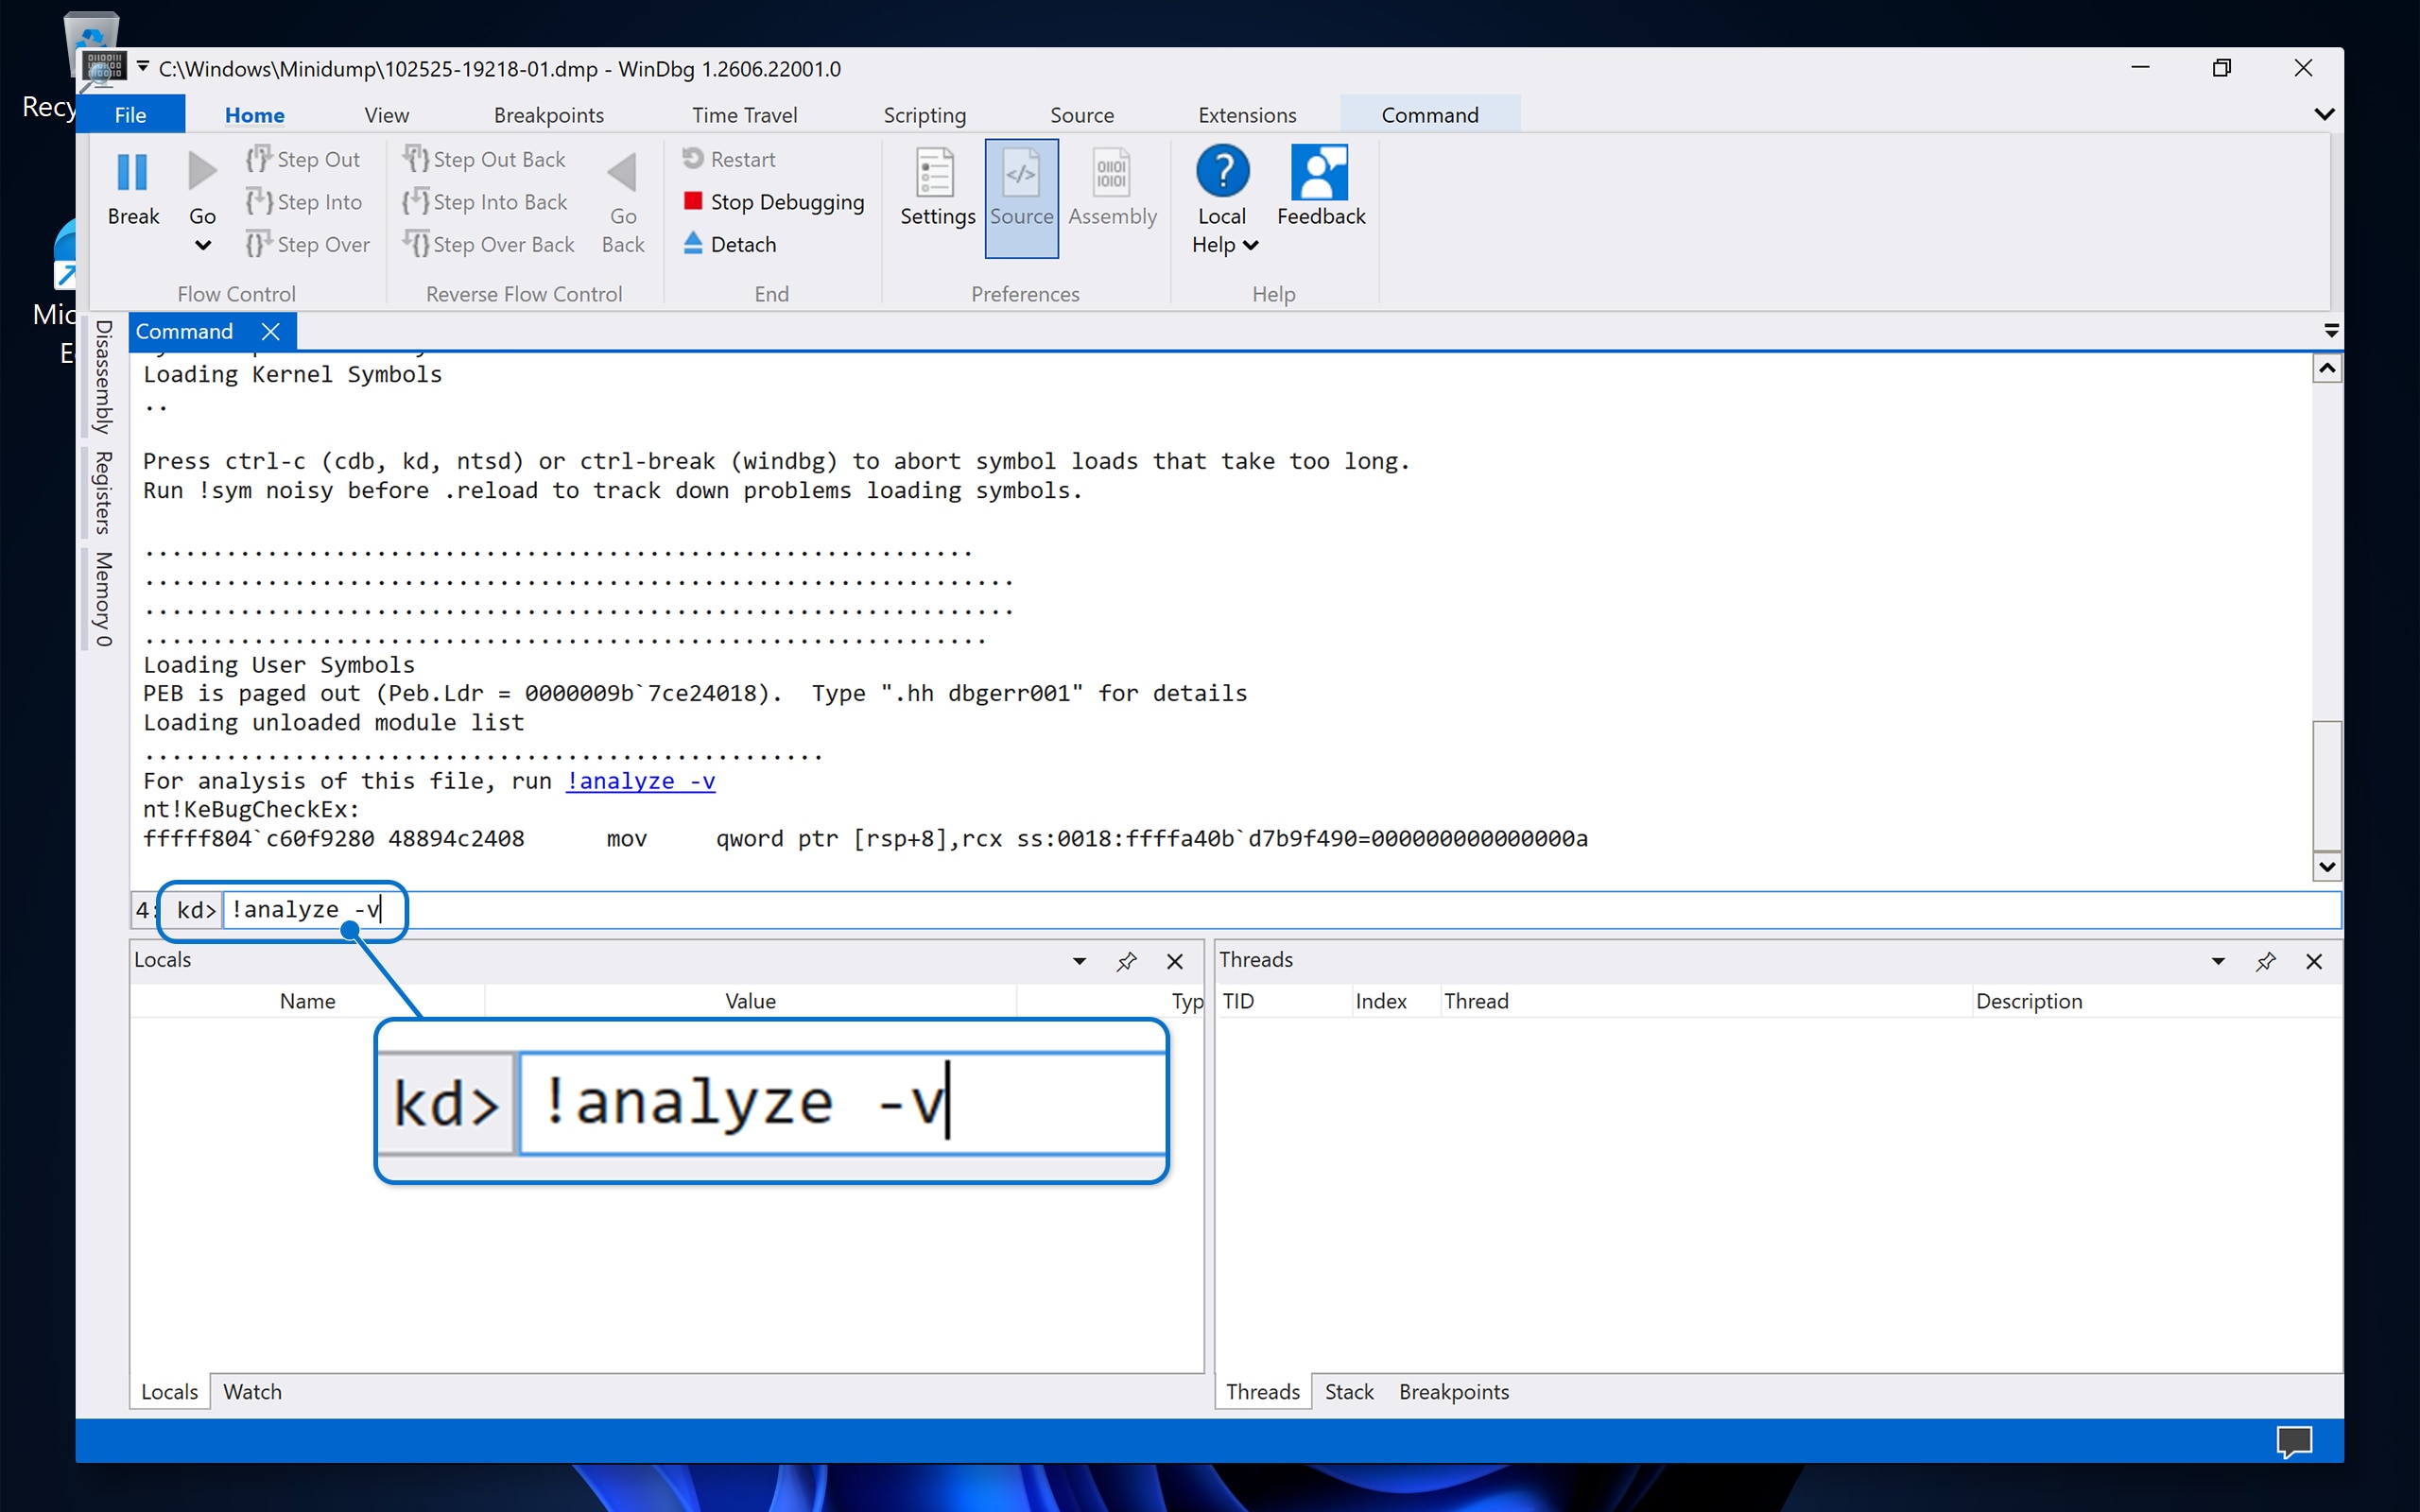Click the Break pause icon
Image resolution: width=2420 pixels, height=1512 pixels.
[132, 171]
